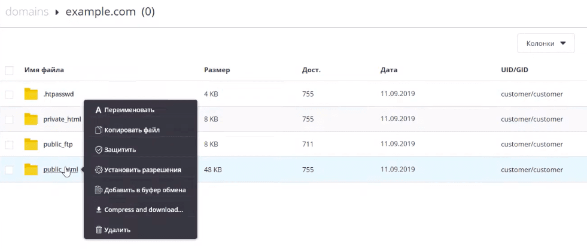Image resolution: width=587 pixels, height=249 pixels.
Task: Click the rename letter A icon
Action: pos(99,110)
